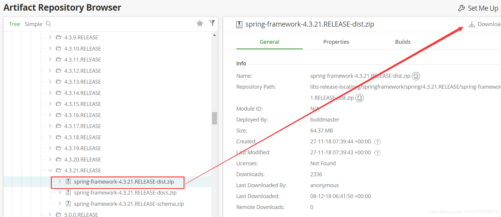This screenshot has height=217, width=501.
Task: Click the 'anonymous' Last Downloaded By value
Action: pos(325,185)
